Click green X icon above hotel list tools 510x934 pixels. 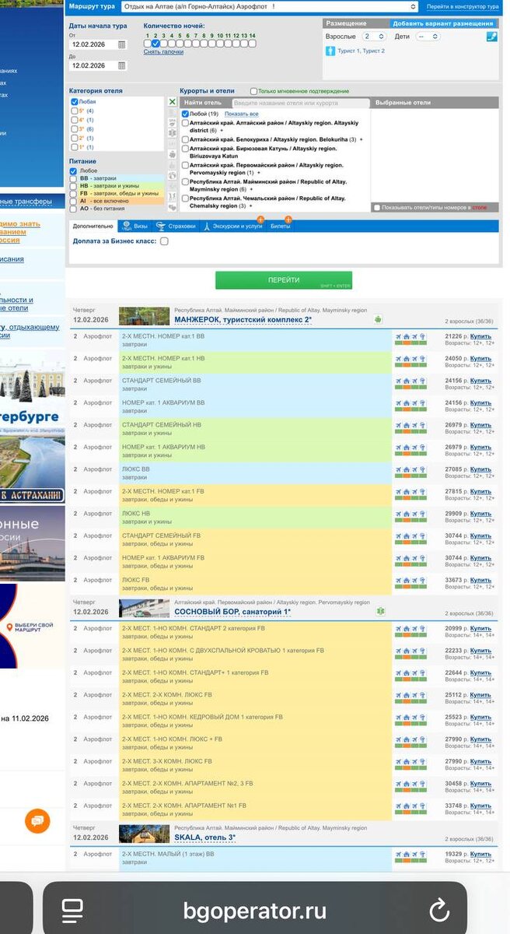click(173, 102)
